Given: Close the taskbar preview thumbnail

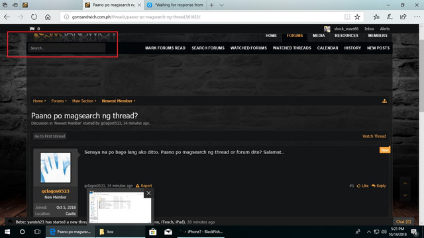Looking at the screenshot, I should pyautogui.click(x=148, y=193).
